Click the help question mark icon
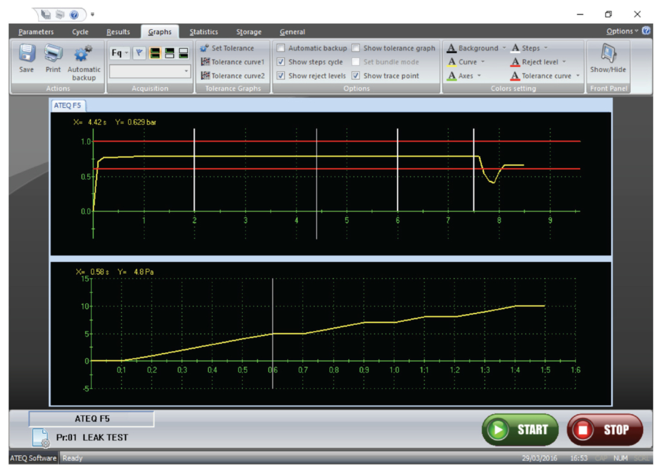Screen dimensions: 660x470 pyautogui.click(x=646, y=31)
